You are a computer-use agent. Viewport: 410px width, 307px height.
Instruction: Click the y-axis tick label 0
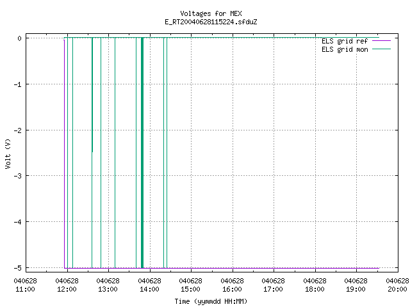click(20, 38)
